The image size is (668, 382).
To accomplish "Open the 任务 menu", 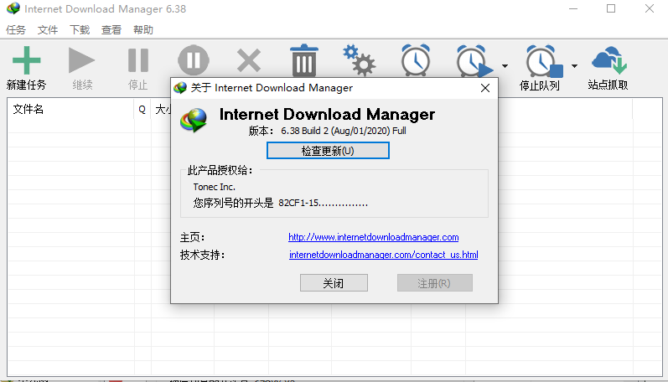I will click(16, 30).
